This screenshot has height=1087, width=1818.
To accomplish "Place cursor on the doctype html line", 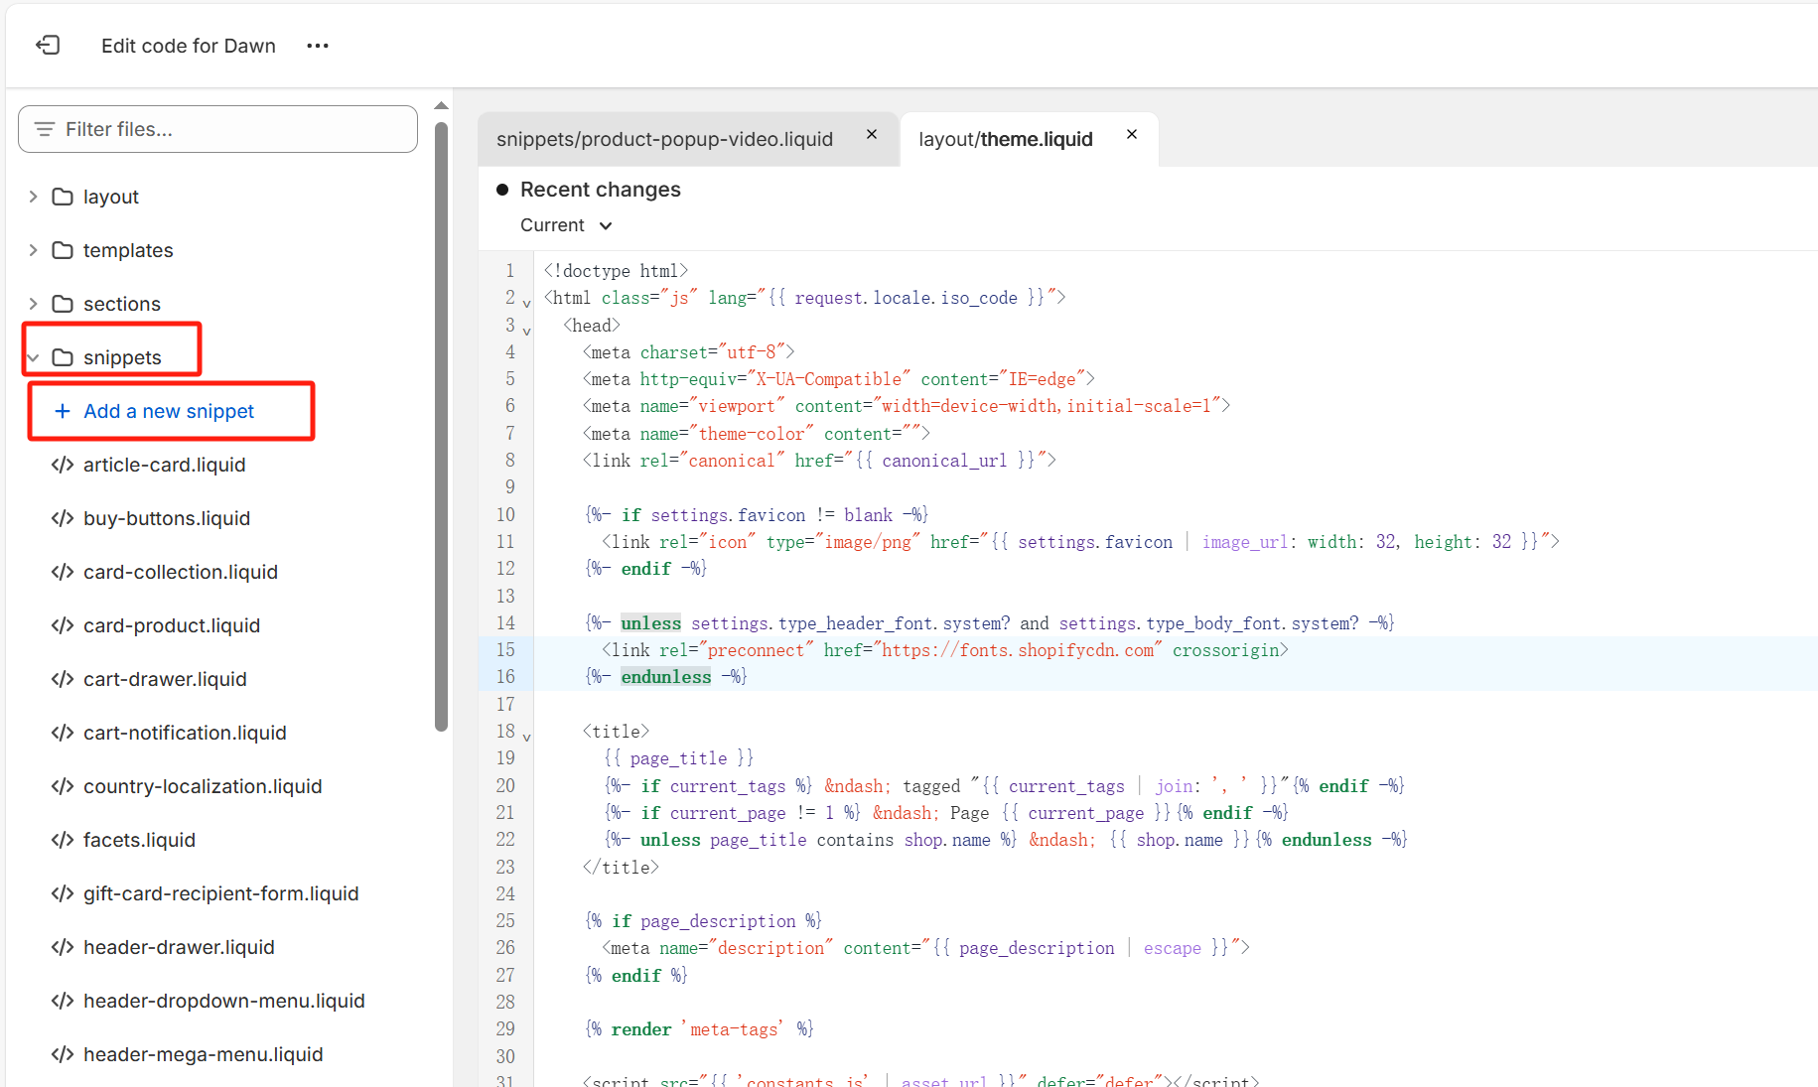I will point(616,271).
